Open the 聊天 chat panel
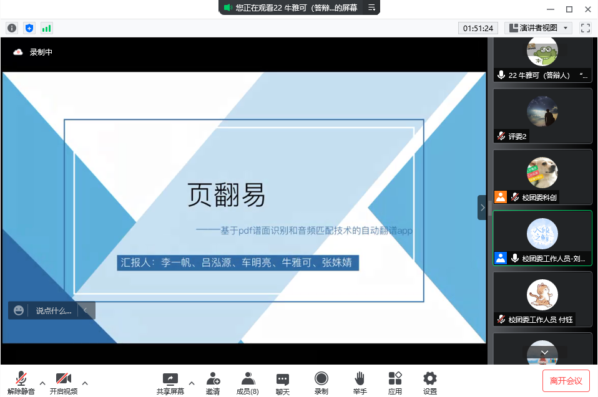This screenshot has height=397, width=598. 283,383
